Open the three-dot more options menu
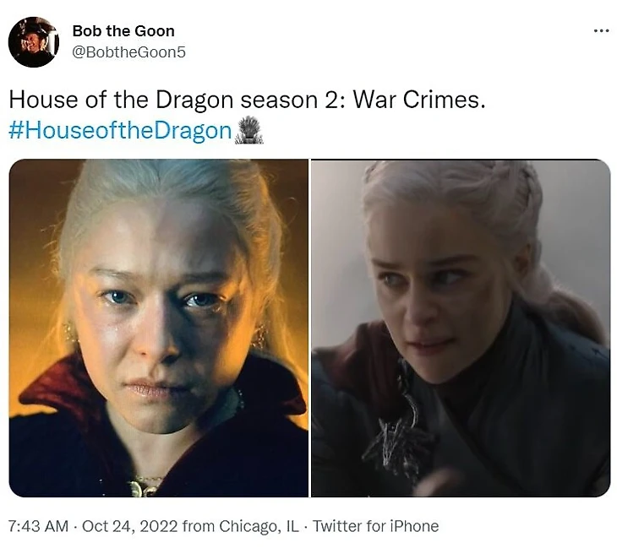Viewport: 617px width, 548px height. 601,30
